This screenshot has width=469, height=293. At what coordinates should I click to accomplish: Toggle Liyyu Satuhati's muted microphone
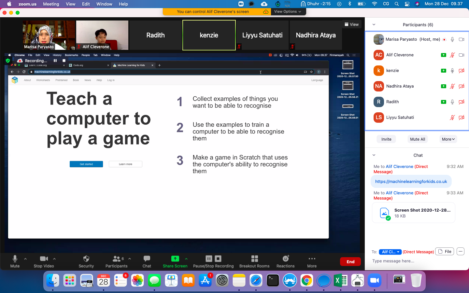click(x=452, y=118)
